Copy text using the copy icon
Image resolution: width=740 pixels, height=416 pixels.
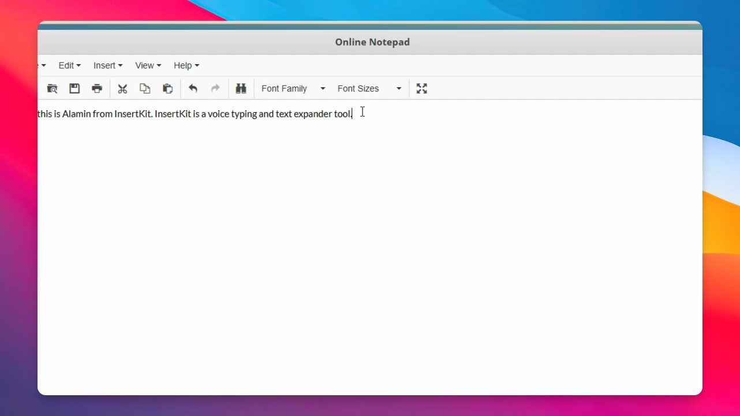145,88
